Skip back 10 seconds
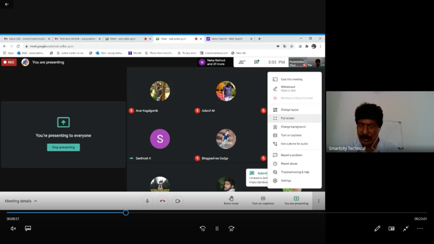This screenshot has height=244, width=434. (202, 228)
